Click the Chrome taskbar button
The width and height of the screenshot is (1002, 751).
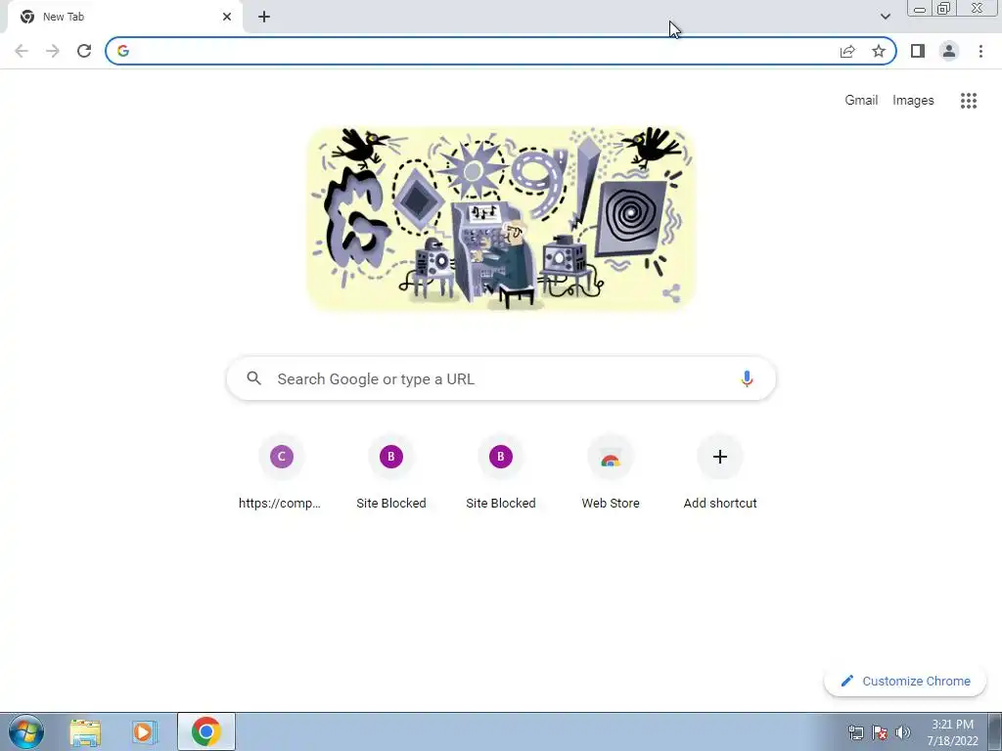[205, 731]
